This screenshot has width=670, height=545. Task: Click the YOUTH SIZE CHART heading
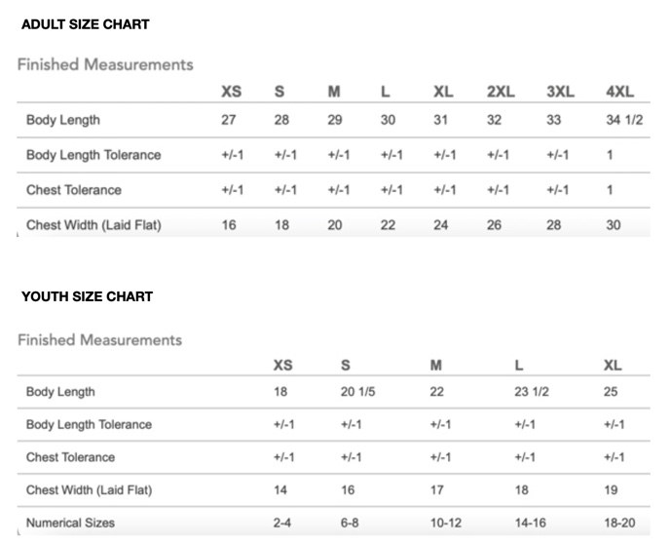coord(88,296)
